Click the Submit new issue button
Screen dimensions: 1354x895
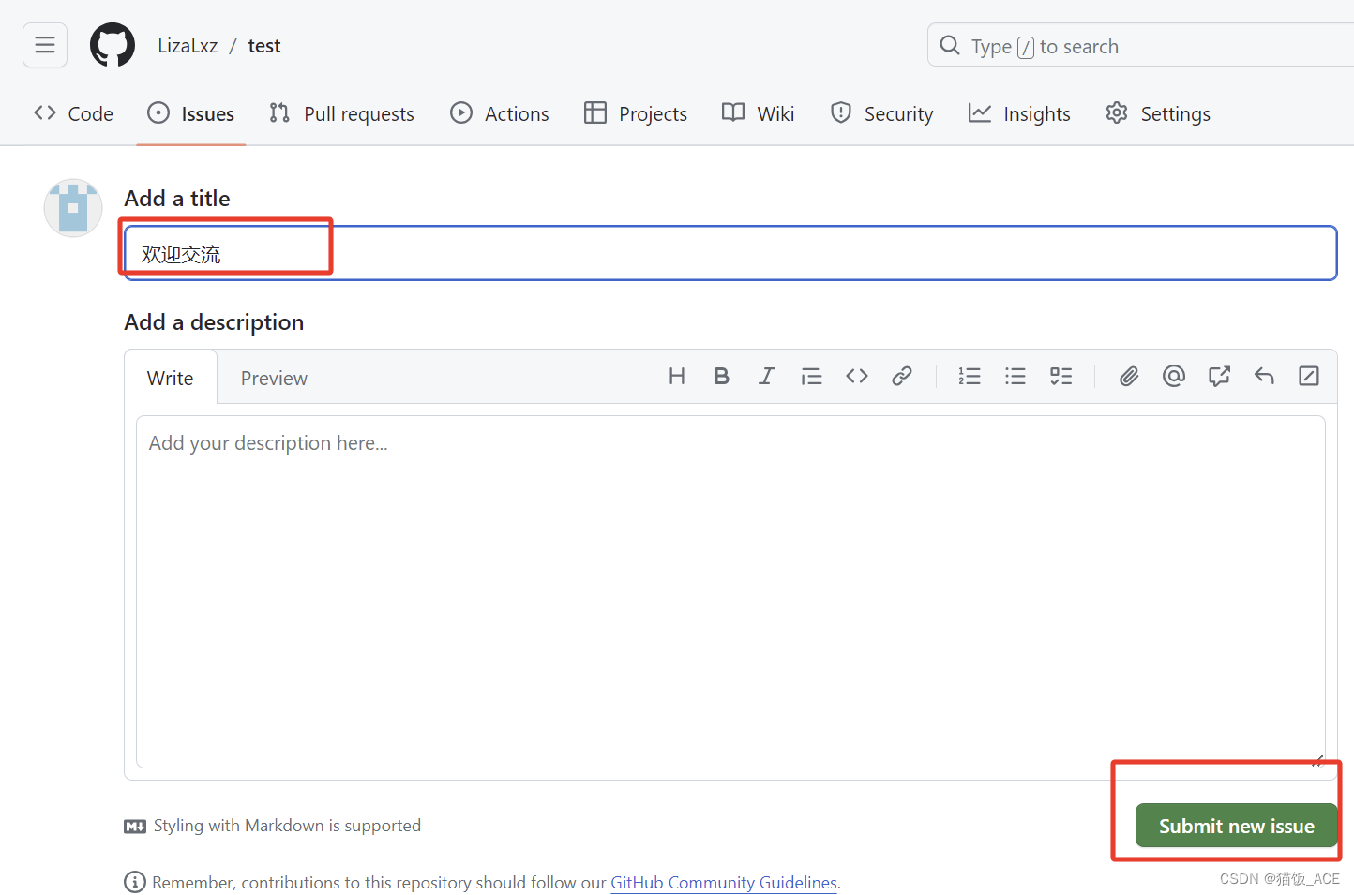1236,826
